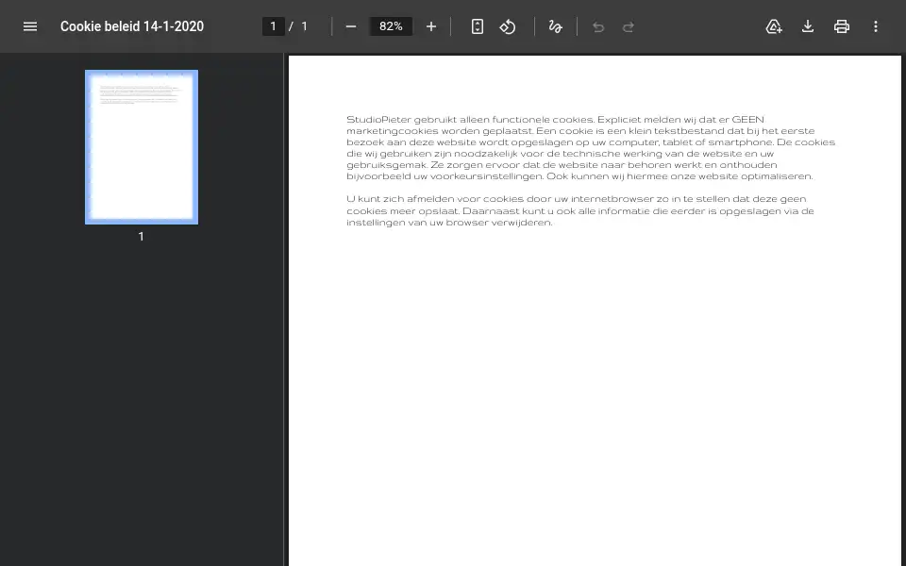Zoom out with the minus button

351,26
